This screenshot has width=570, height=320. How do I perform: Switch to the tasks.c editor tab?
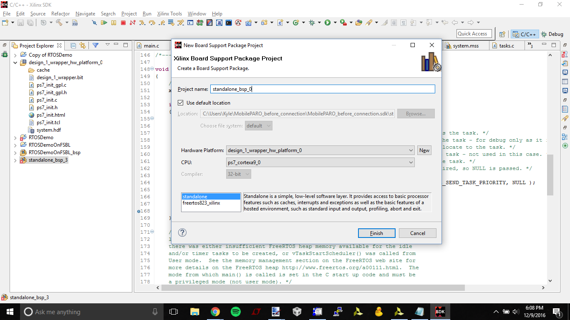[507, 46]
